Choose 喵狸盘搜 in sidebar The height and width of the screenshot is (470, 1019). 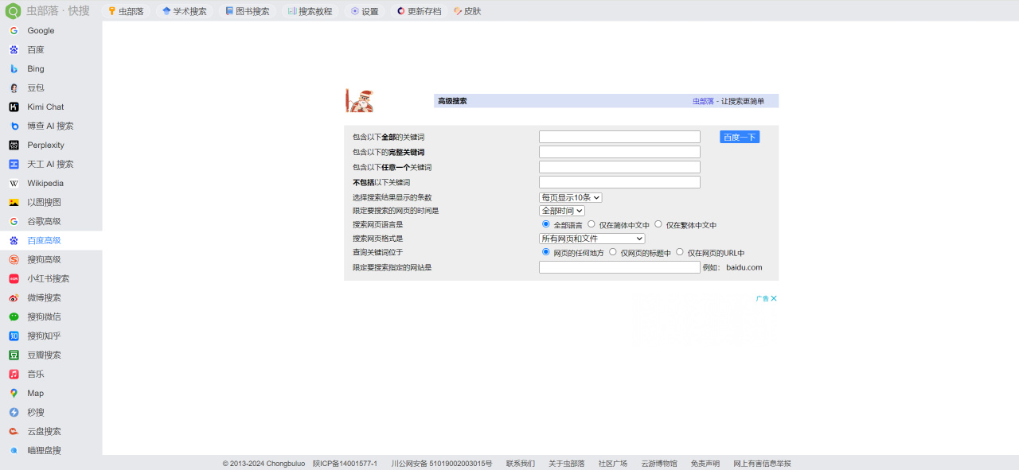click(x=51, y=450)
